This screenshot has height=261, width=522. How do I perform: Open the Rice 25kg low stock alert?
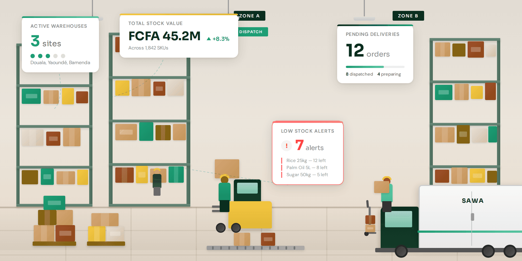pyautogui.click(x=306, y=160)
